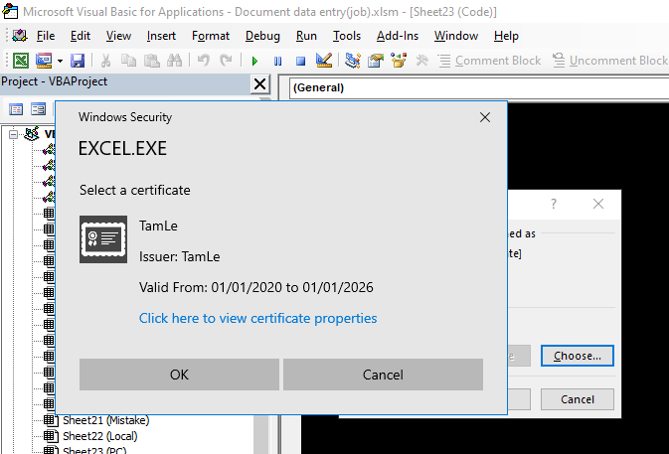Viewport: 669px width, 454px height.
Task: Confirm certificate selection with OK
Action: point(179,375)
